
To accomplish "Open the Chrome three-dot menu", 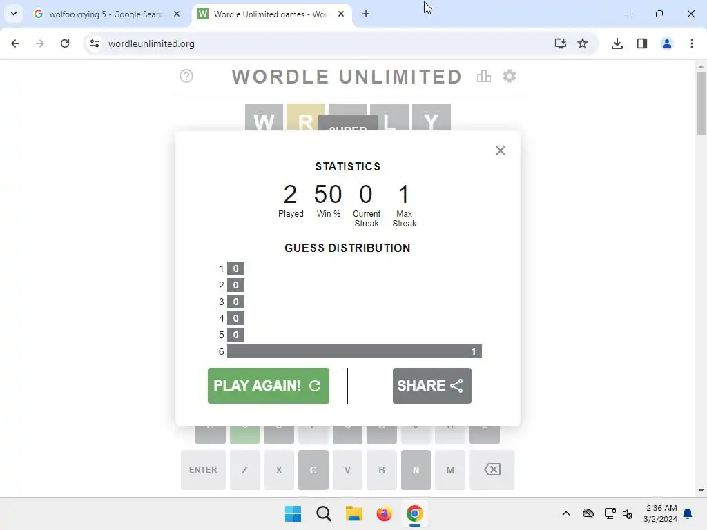I will pos(691,43).
